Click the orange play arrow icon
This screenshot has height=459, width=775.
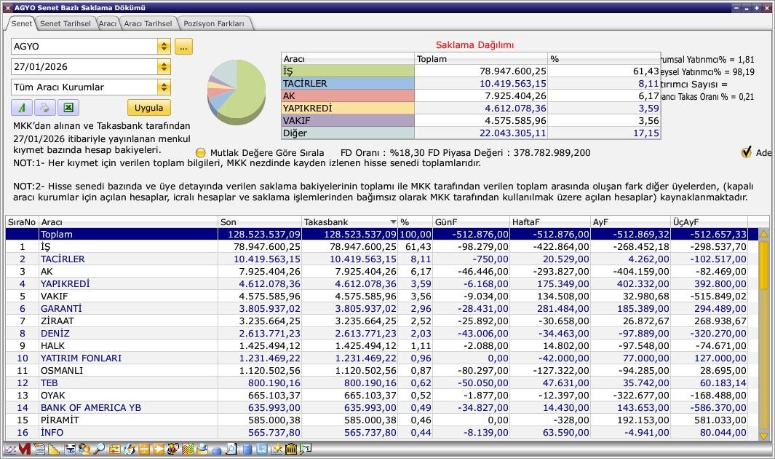159,450
